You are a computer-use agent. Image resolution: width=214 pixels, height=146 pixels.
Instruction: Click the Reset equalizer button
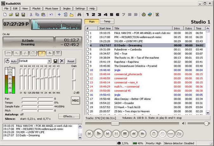pos(71,61)
